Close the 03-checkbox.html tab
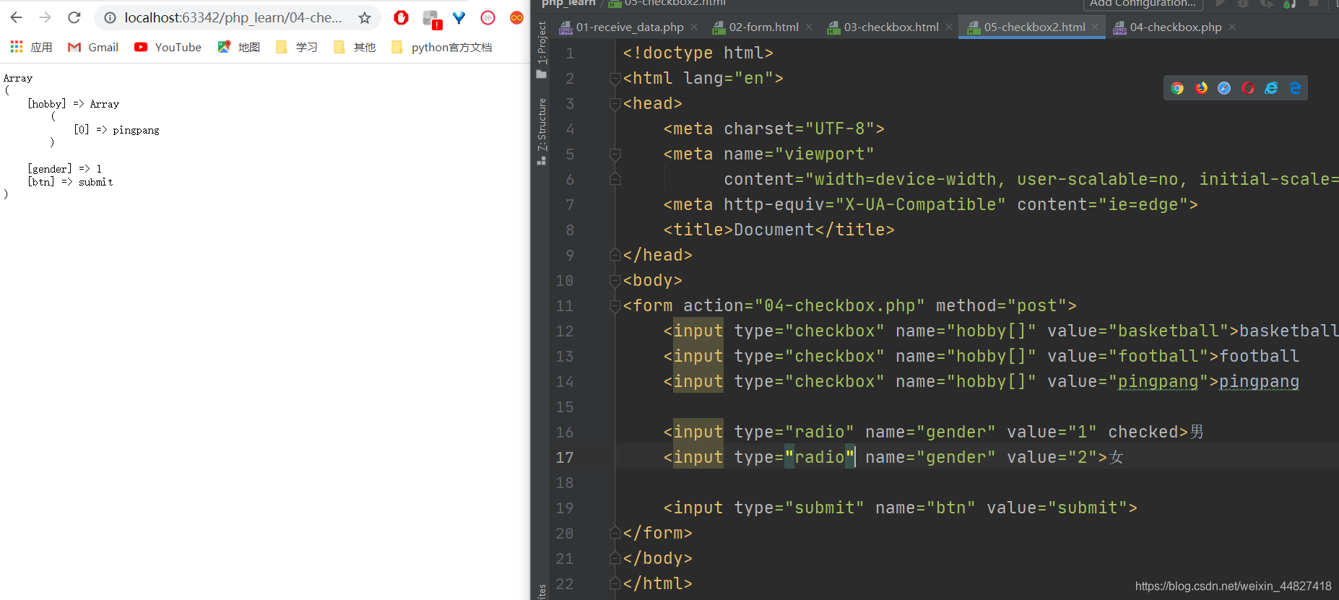This screenshot has height=600, width=1339. pos(949,27)
